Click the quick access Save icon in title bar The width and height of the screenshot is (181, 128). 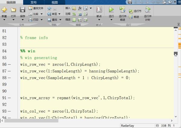pos(130,2)
